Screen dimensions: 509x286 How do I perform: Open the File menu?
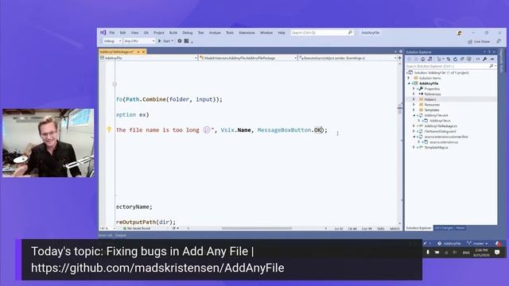point(112,33)
